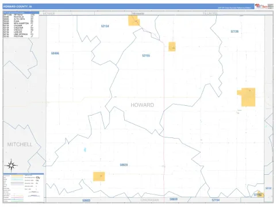
Task: Select the 52136 ZIP code label
Action: coord(235,32)
